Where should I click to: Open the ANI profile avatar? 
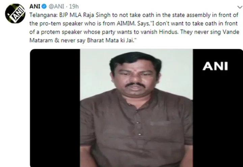[x=15, y=14]
